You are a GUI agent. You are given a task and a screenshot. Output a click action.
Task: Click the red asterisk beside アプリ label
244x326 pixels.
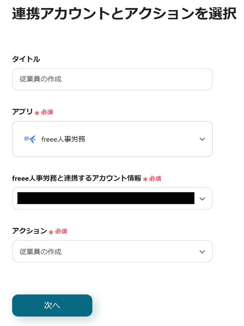point(37,113)
